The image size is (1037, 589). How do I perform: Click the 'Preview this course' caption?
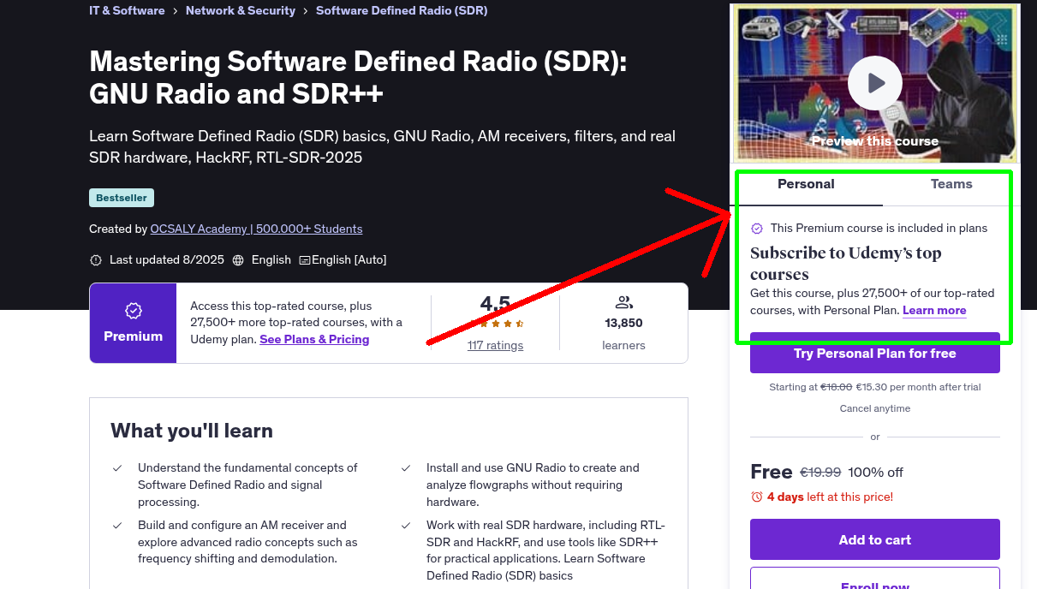tap(875, 141)
